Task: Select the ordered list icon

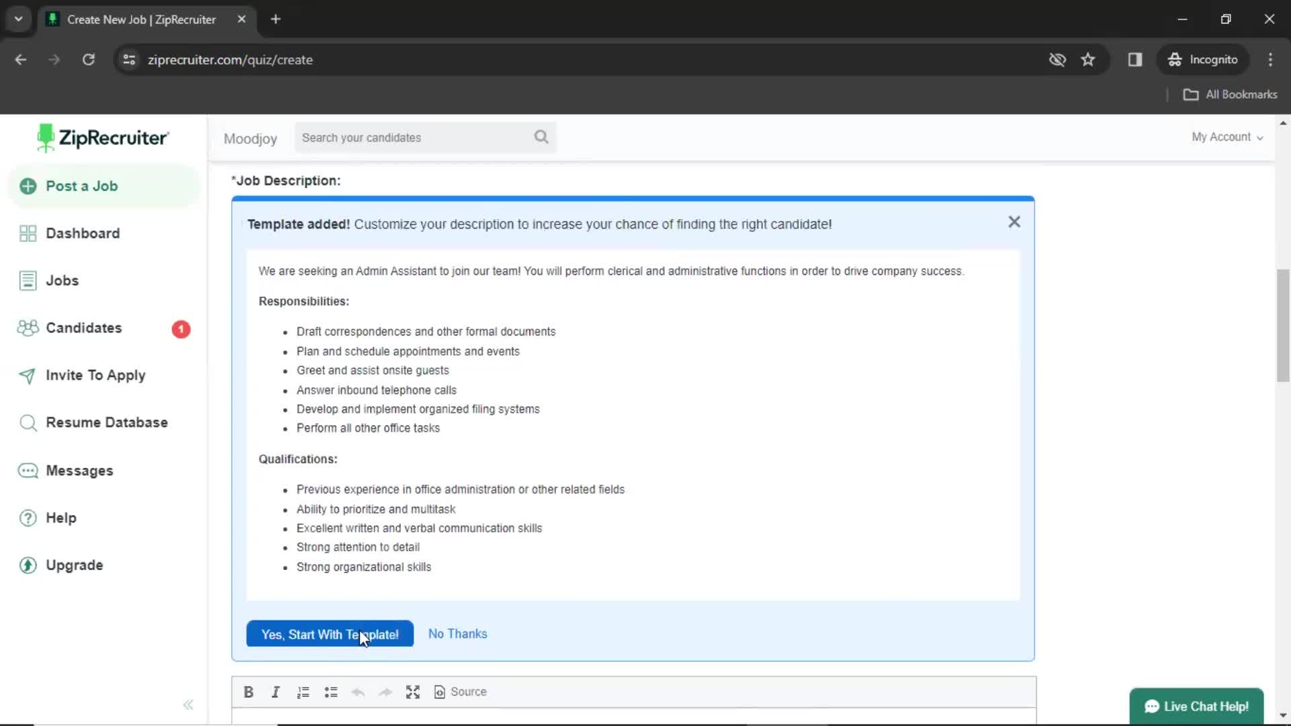Action: coord(304,692)
